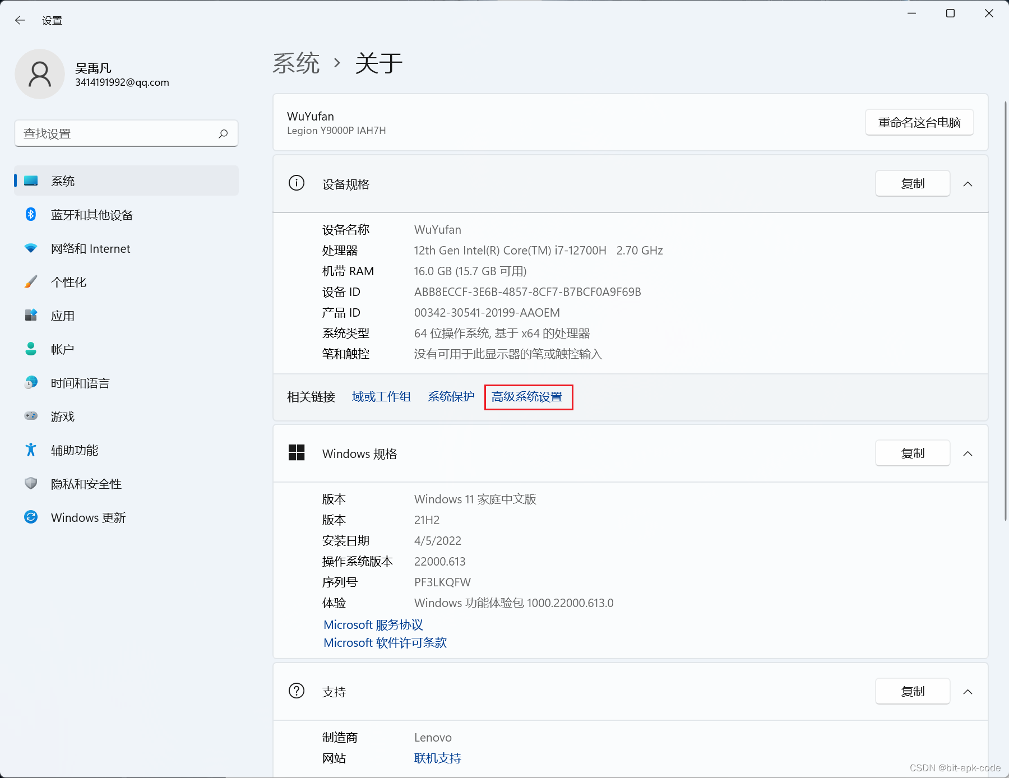Screen dimensions: 1009x778
Task: Open 域或工作组 link
Action: pos(381,397)
